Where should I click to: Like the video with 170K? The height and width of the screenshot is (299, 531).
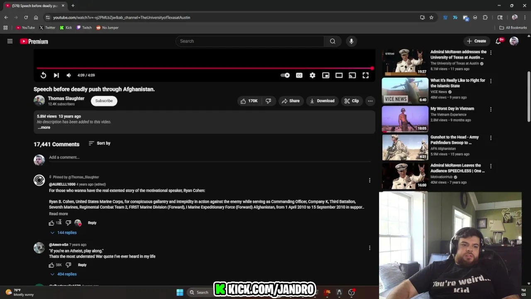(249, 101)
